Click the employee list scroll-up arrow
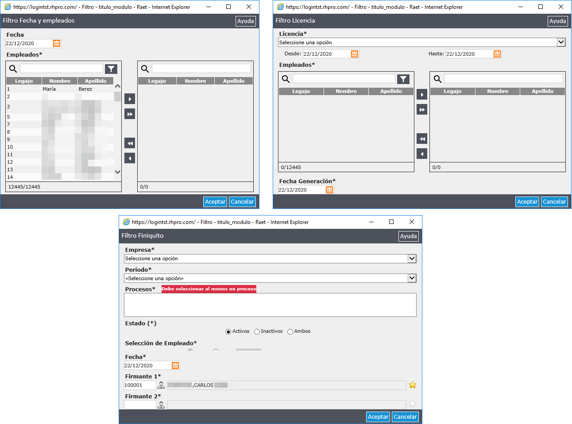 coord(117,86)
